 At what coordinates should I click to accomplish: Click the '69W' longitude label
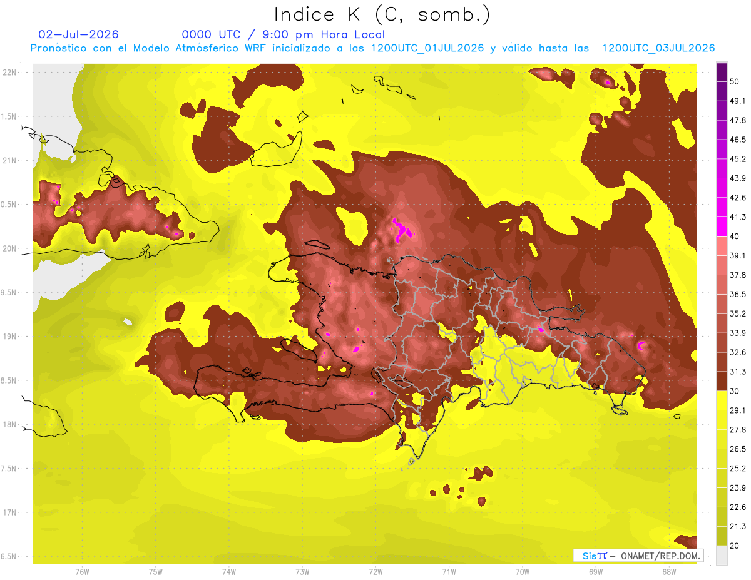(x=595, y=572)
